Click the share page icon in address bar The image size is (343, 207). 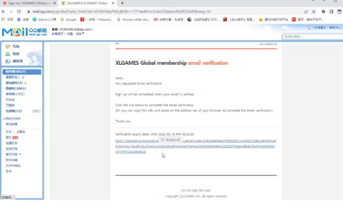[x=306, y=12]
